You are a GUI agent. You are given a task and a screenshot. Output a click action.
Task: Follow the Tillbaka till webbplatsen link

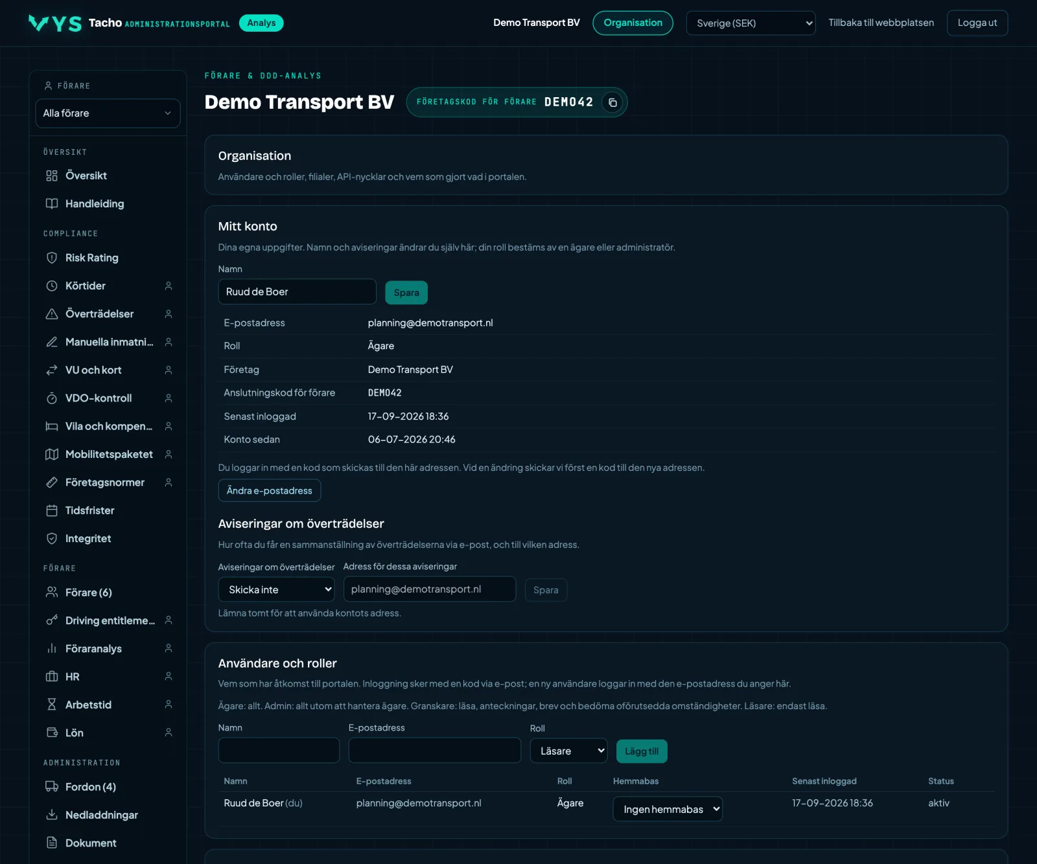click(881, 23)
